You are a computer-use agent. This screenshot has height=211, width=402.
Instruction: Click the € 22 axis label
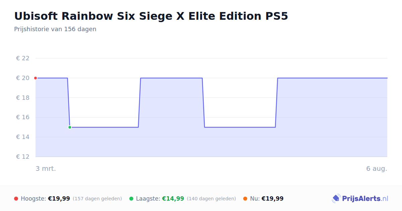coord(23,58)
